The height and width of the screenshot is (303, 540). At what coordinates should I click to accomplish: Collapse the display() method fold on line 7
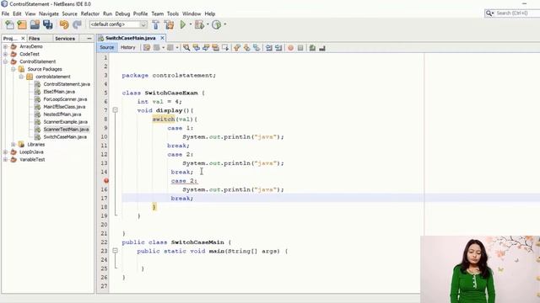116,110
